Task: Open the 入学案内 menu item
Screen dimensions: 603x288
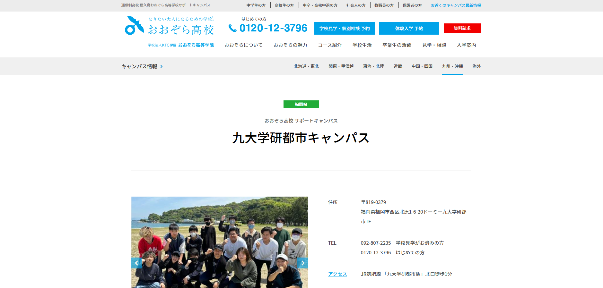Action: 466,45
